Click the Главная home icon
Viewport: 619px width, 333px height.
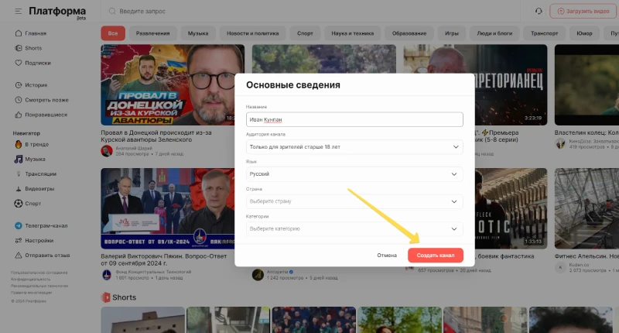click(x=18, y=33)
